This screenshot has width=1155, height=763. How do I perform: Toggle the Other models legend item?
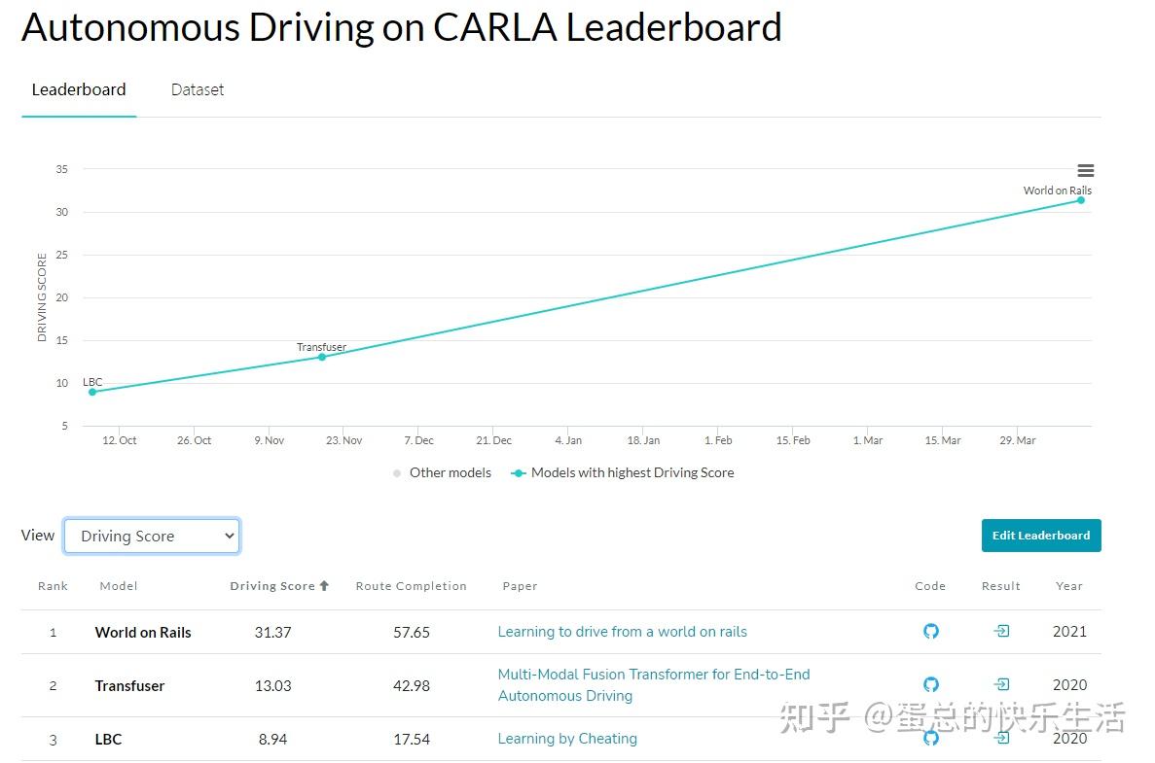[442, 472]
